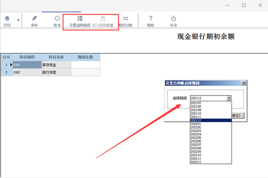The image size is (268, 178).
Task: Click the 取消 cancel toolbar icon
Action: (x=57, y=18)
